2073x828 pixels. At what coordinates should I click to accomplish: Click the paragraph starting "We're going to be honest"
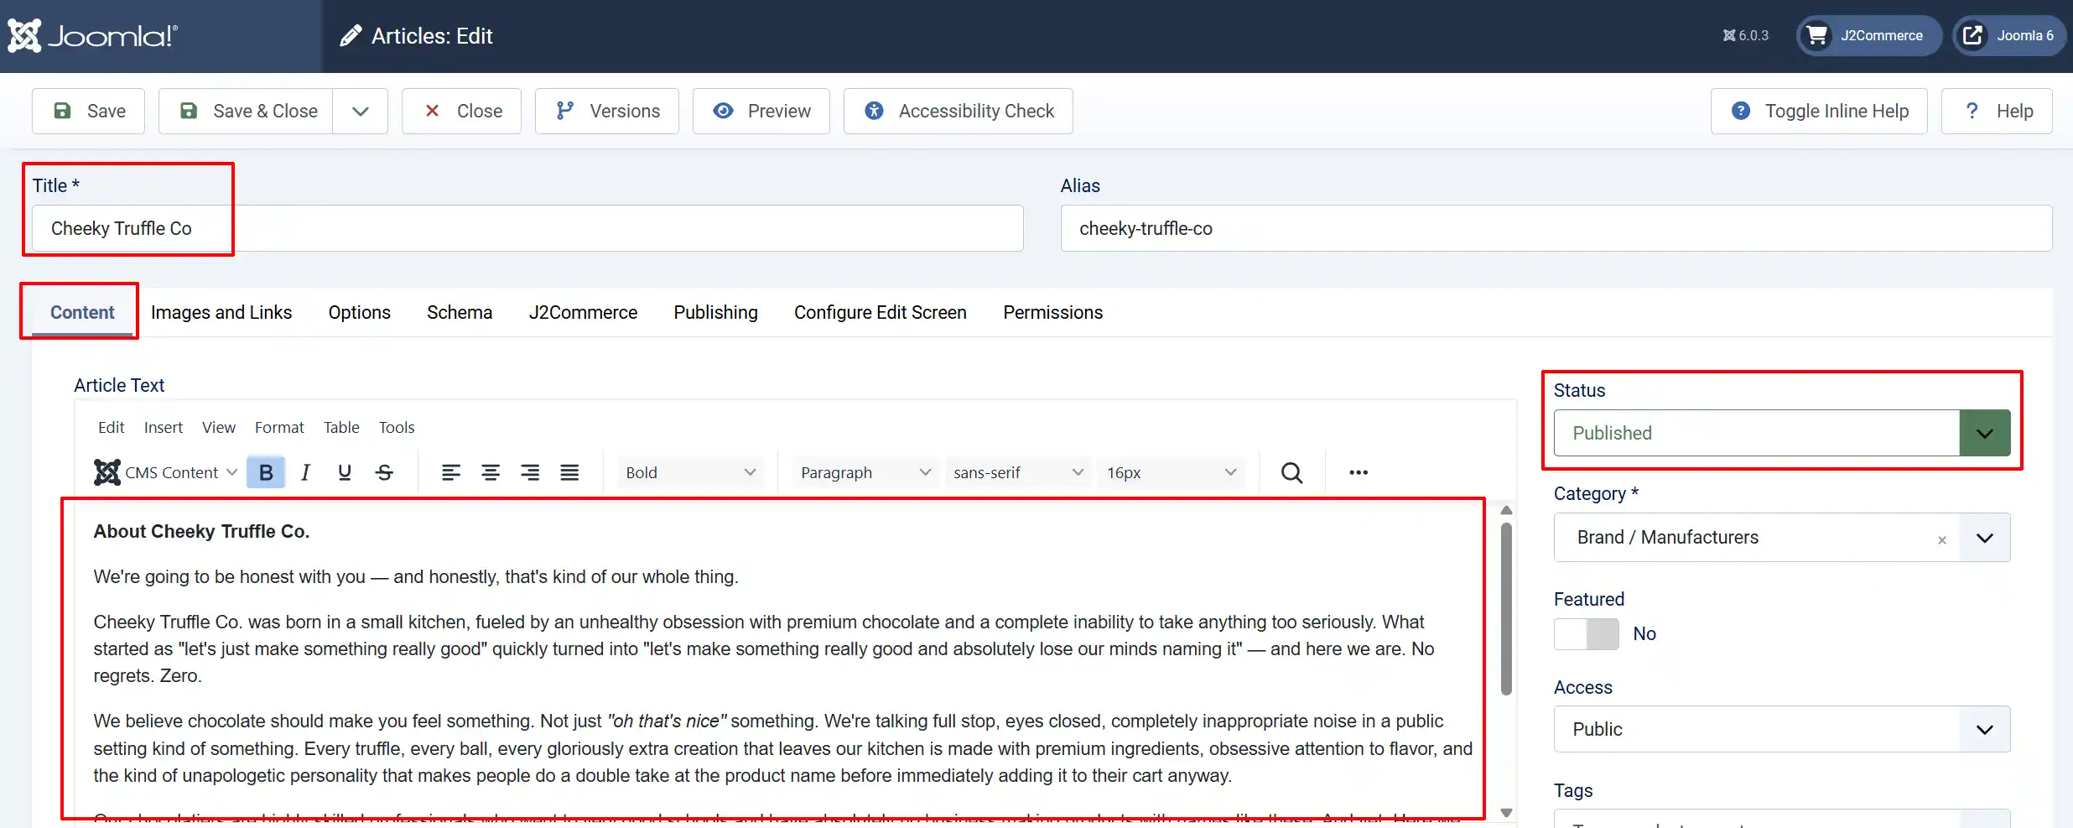[x=416, y=576]
